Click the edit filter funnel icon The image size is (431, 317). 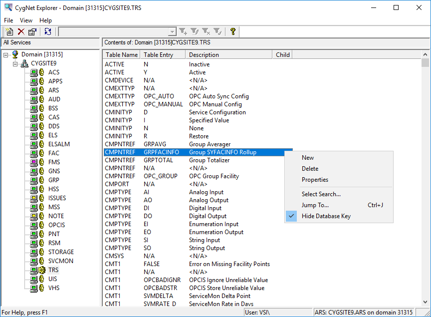[x=195, y=31]
